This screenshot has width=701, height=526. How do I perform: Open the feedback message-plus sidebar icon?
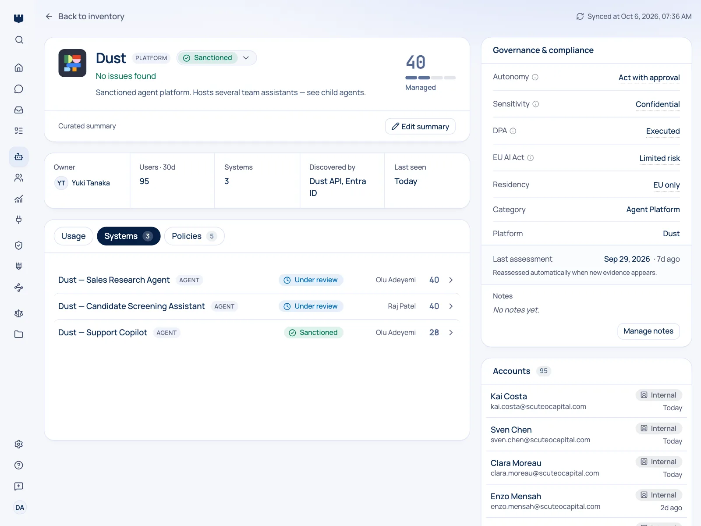coord(19,486)
